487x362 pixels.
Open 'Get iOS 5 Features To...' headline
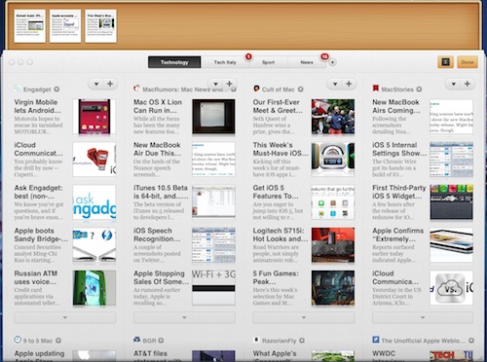(276, 192)
